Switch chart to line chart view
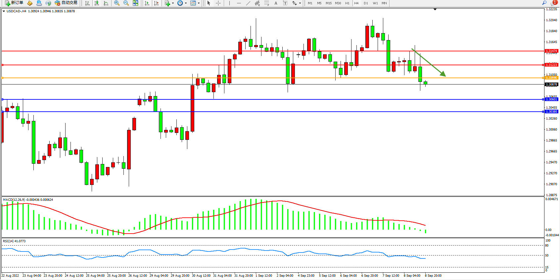The image size is (560, 280). pyautogui.click(x=106, y=3)
